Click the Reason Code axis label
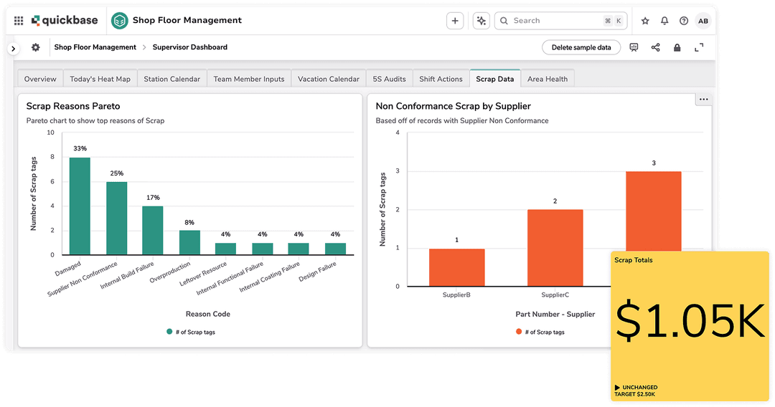 (208, 315)
